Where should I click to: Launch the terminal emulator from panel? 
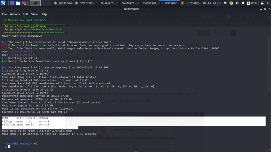(x=35, y=3)
